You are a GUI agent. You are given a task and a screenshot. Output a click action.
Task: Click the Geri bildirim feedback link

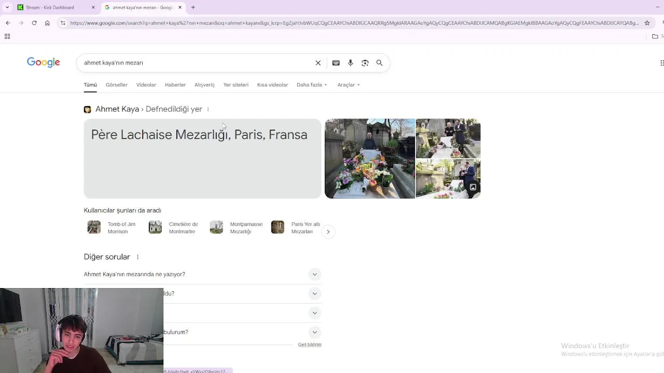[310, 345]
